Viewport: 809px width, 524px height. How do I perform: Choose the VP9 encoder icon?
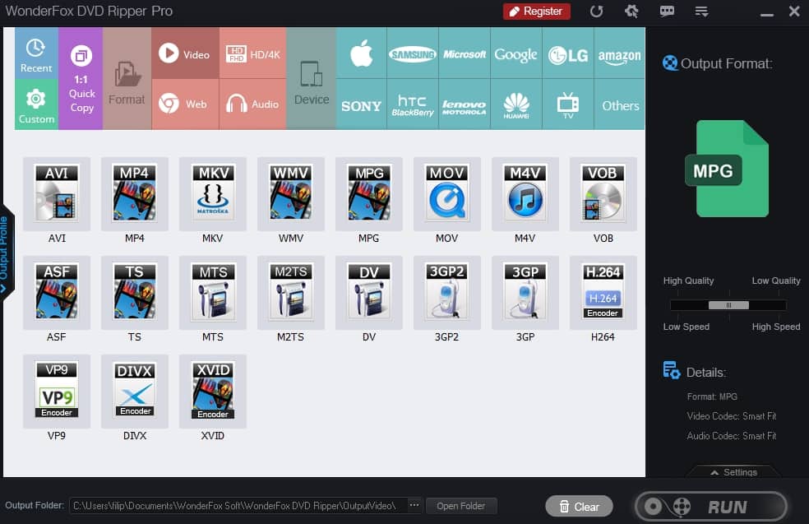(x=57, y=391)
